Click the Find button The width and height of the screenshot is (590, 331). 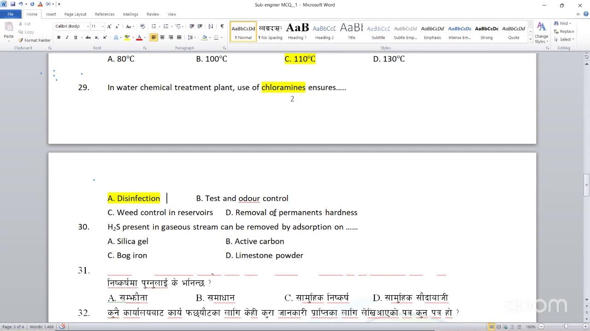click(x=562, y=23)
